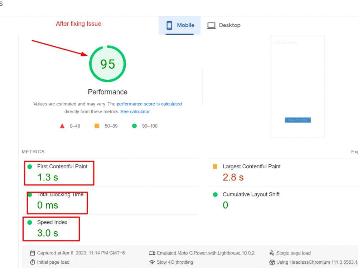This screenshot has height=268, width=358.
Task: Click the red triangle 0–49 legend icon
Action: point(62,126)
